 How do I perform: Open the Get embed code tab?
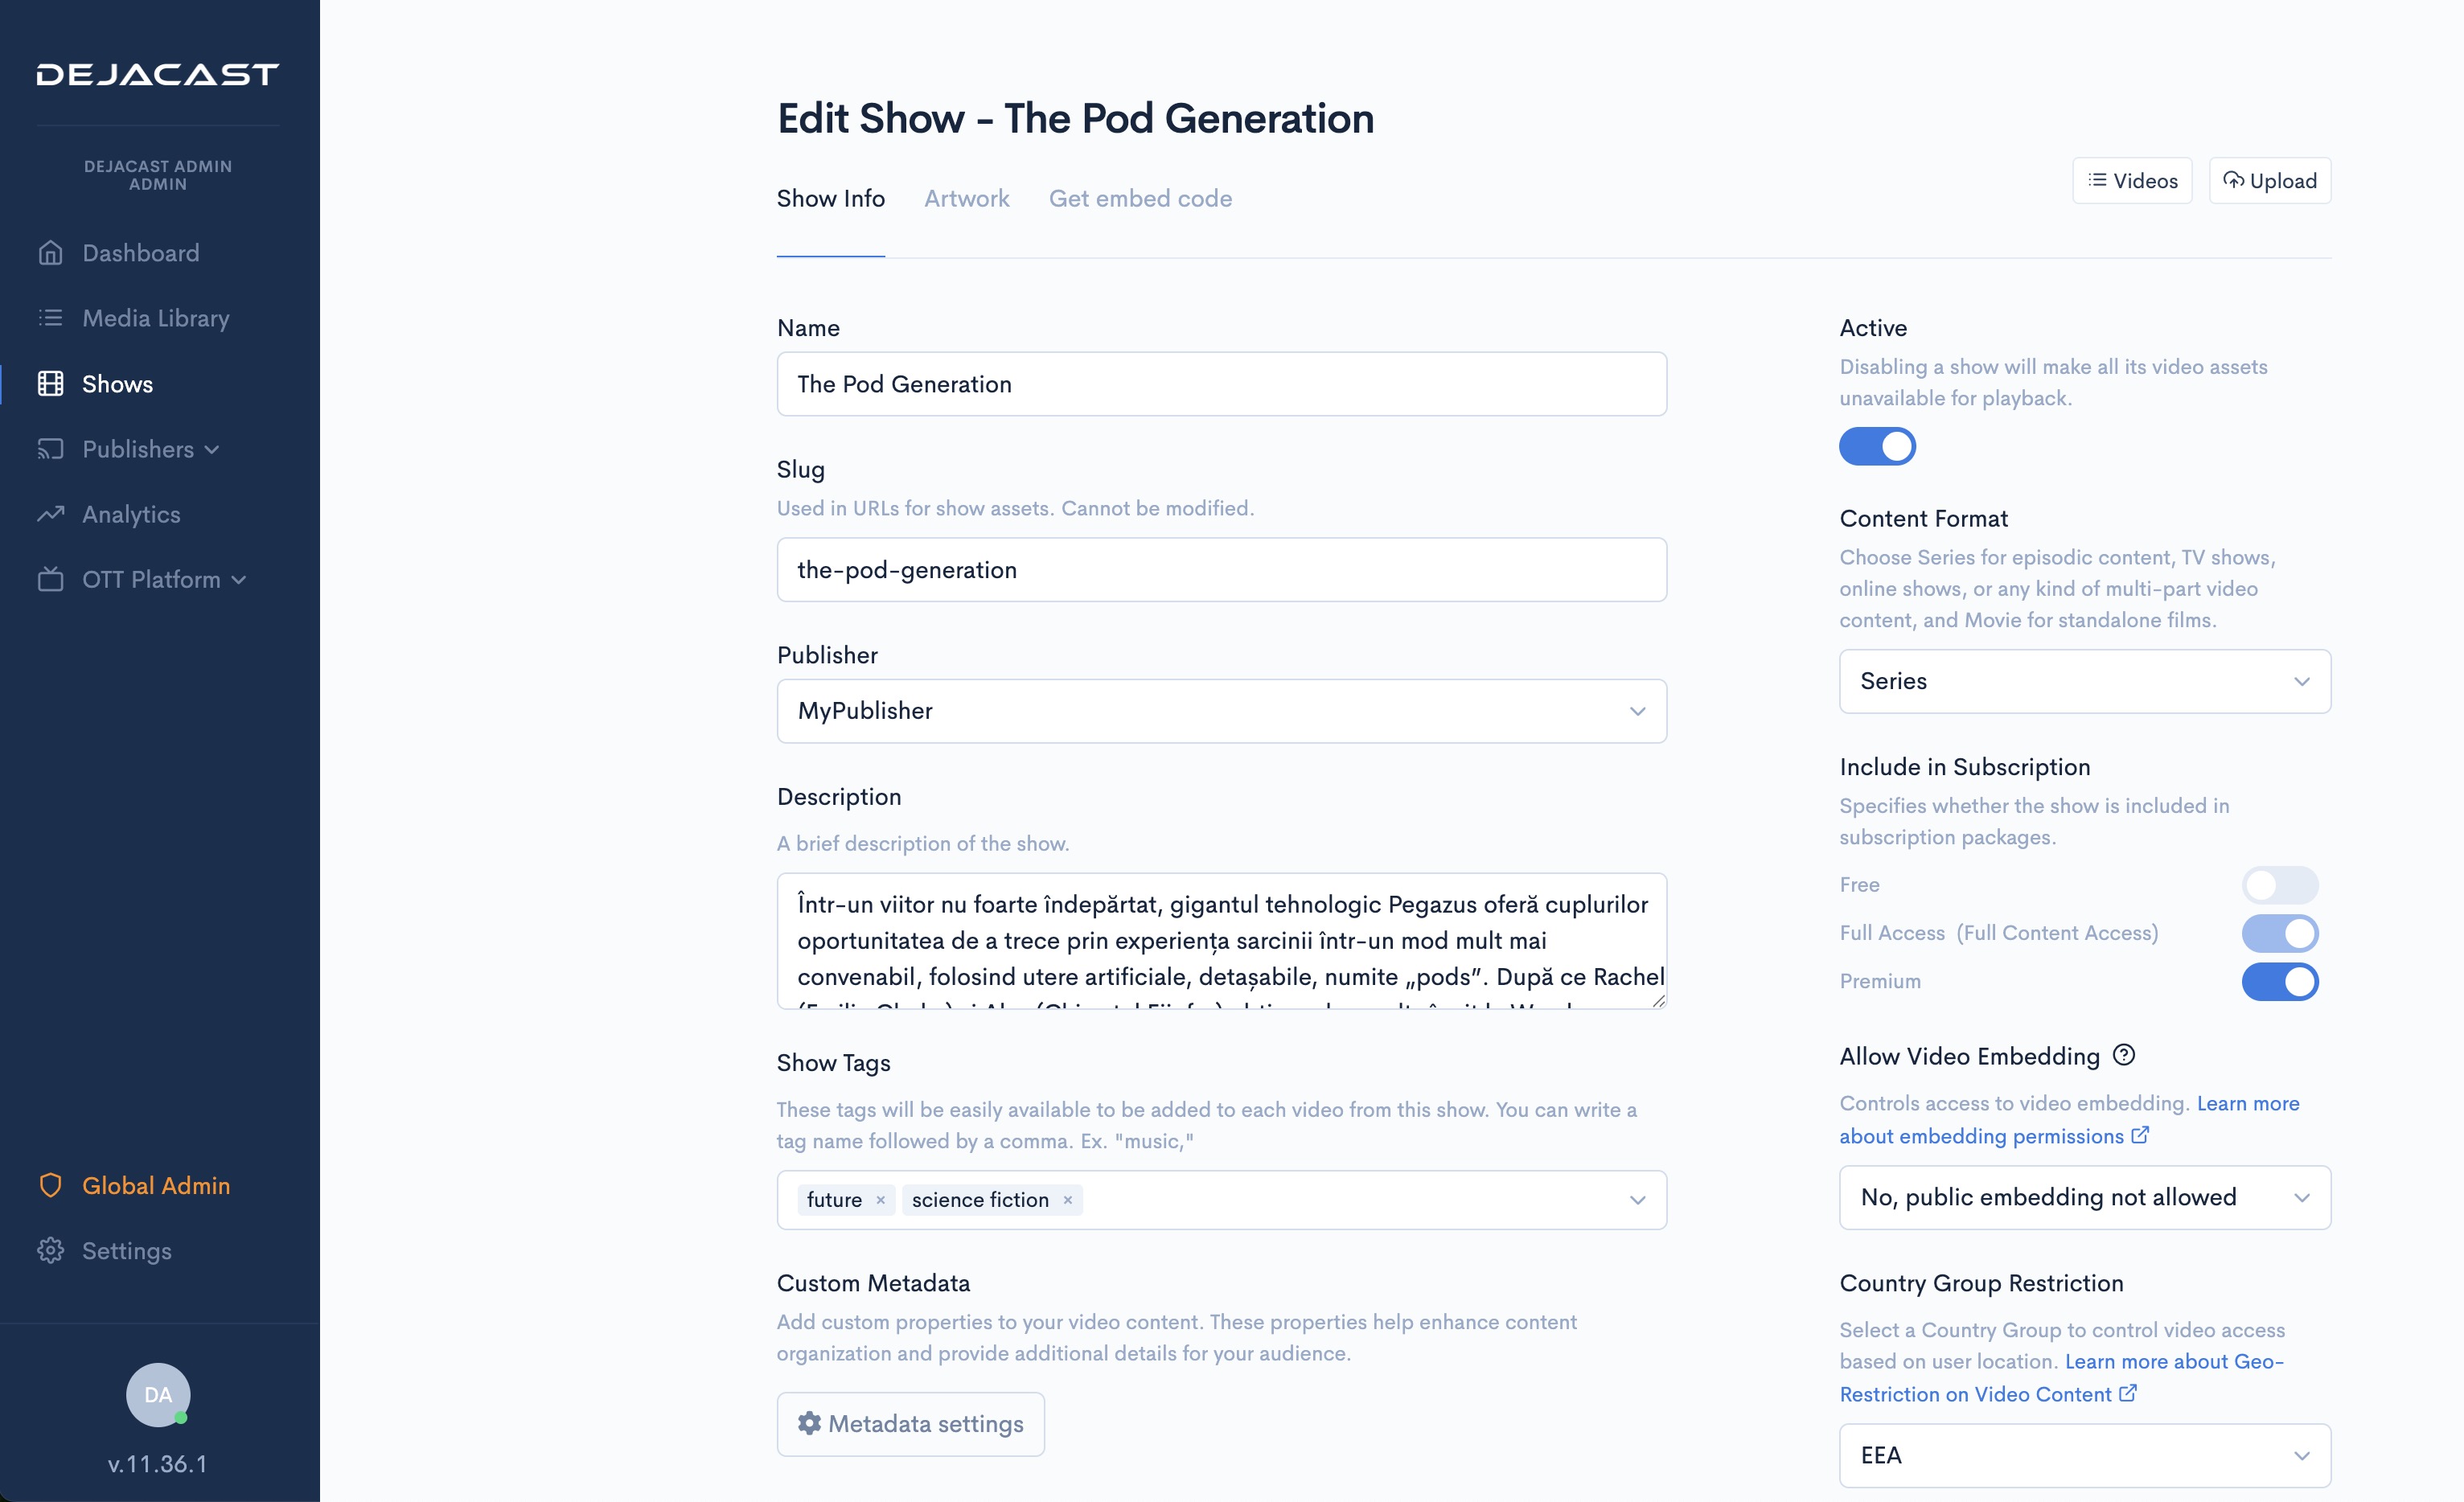pyautogui.click(x=1139, y=198)
